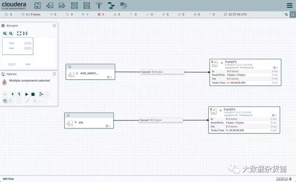
Task: Click the Queued connection from AWS_MINIFI_
Action: [x=162, y=72]
